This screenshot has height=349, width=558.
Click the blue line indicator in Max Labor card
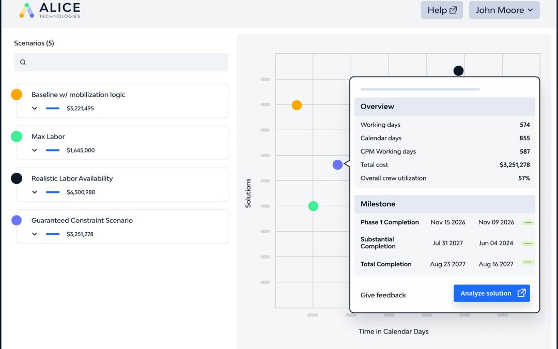point(53,150)
